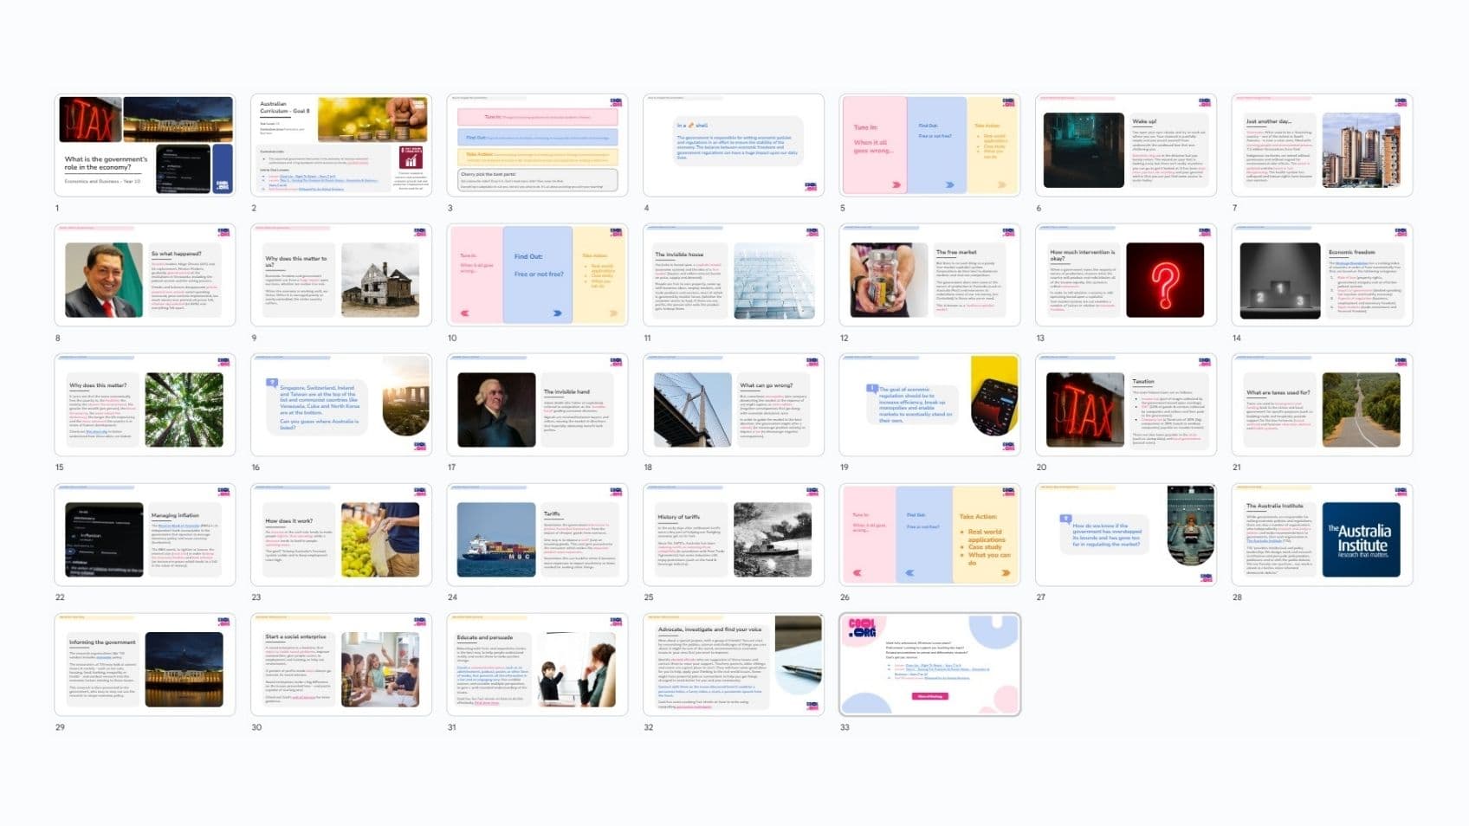Choose the 'Tariffs' cargo ship slide
The image size is (1469, 826).
(x=537, y=535)
